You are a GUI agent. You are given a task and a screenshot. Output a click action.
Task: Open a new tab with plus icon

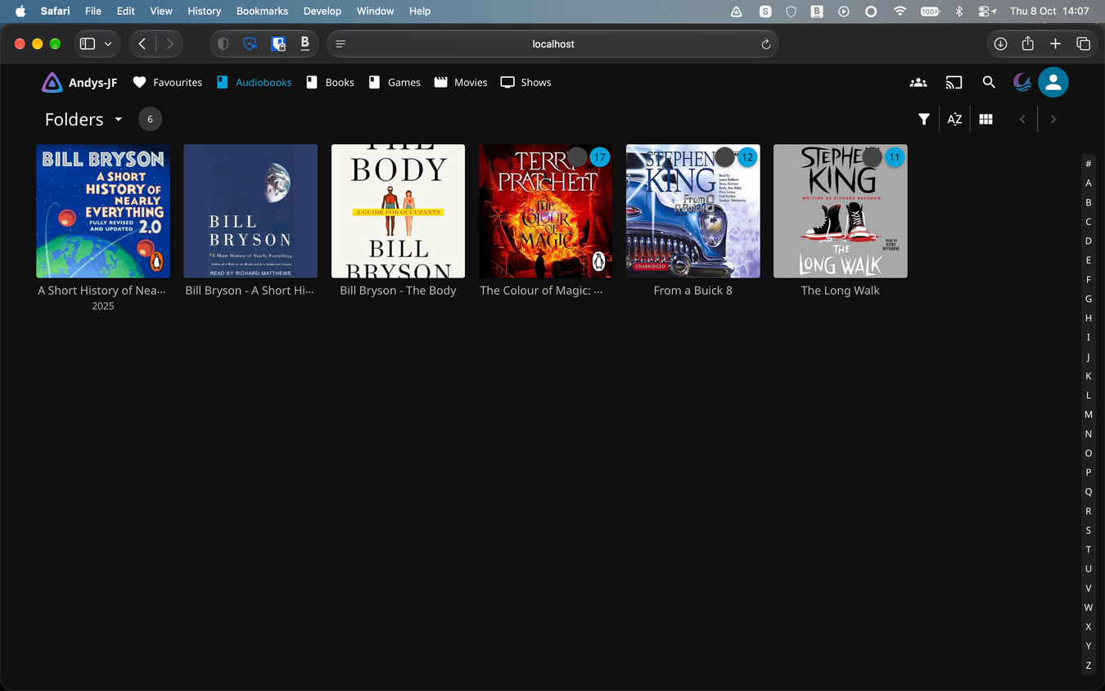(x=1056, y=44)
